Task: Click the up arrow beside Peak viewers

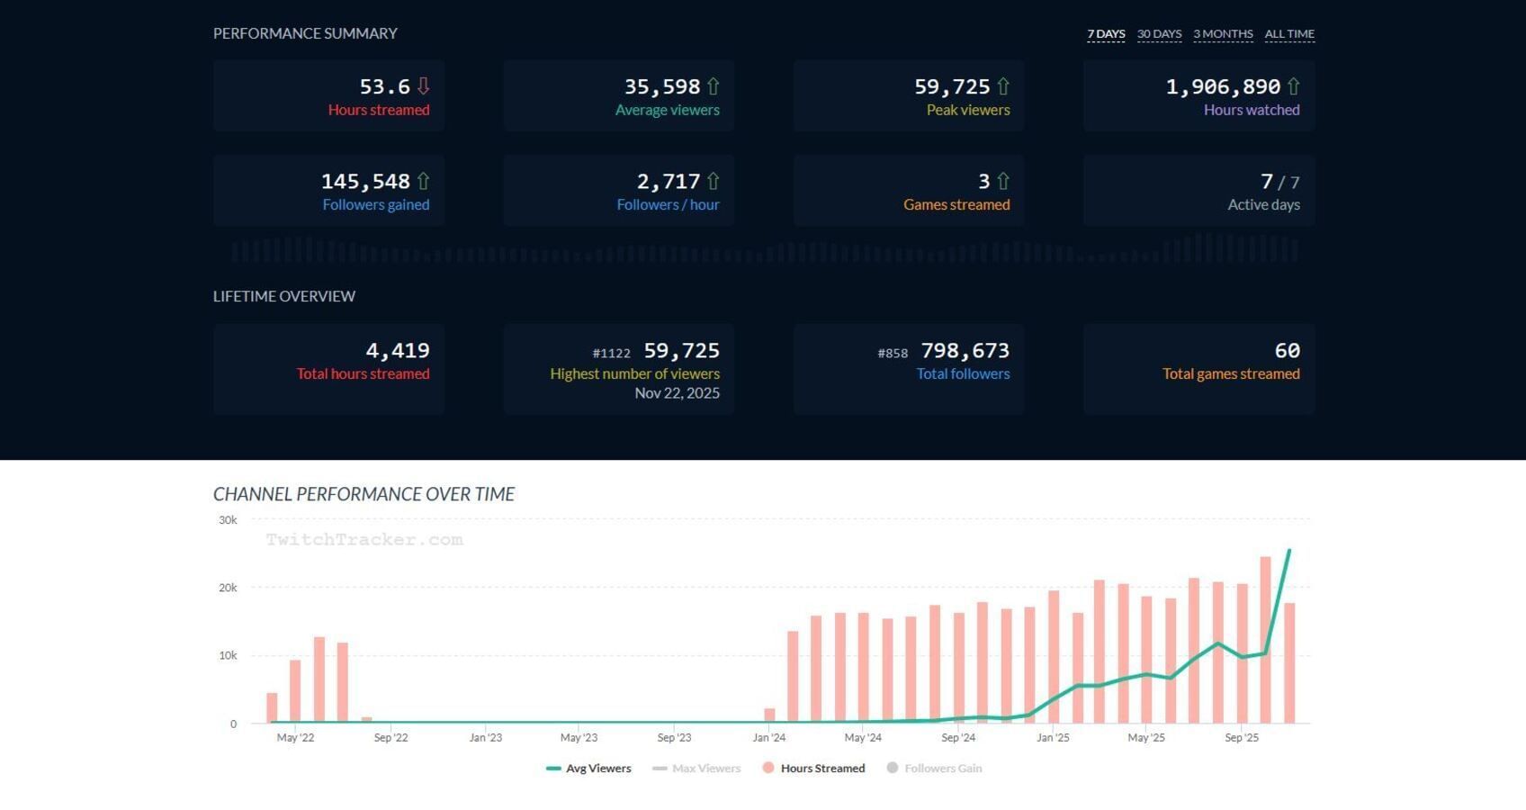Action: pyautogui.click(x=1003, y=86)
